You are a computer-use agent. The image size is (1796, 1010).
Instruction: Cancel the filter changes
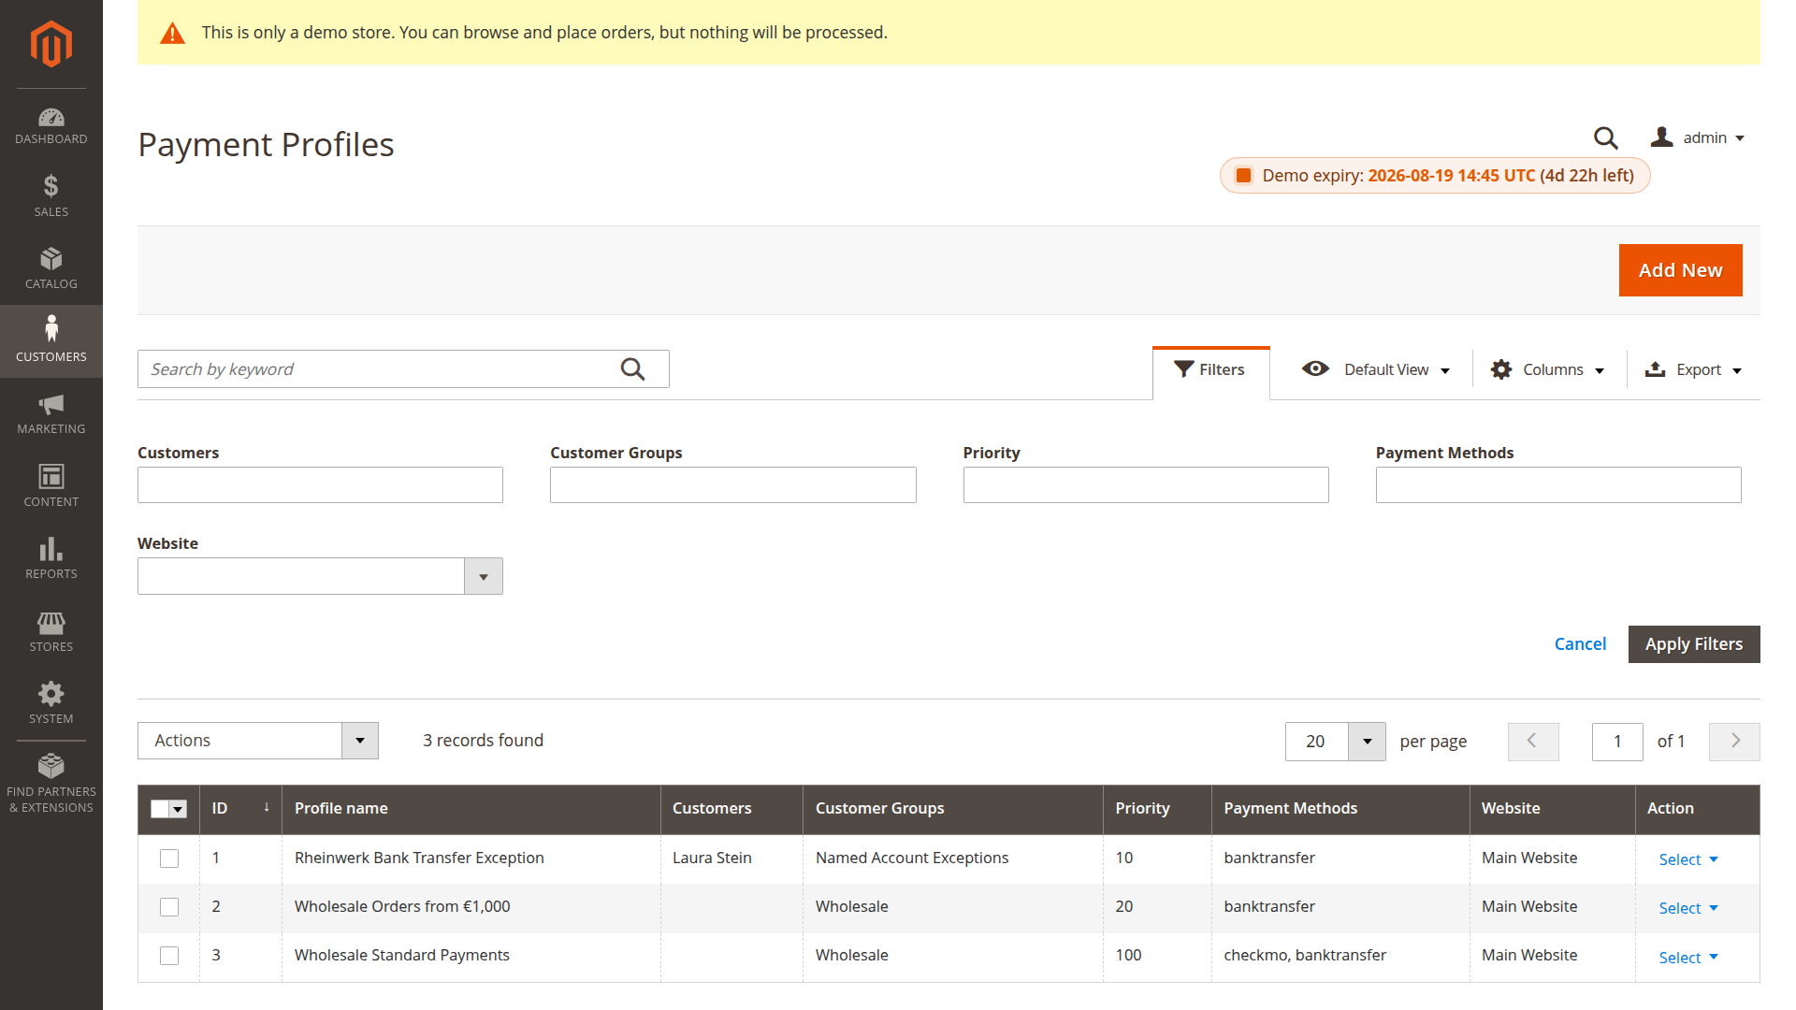pyautogui.click(x=1580, y=644)
